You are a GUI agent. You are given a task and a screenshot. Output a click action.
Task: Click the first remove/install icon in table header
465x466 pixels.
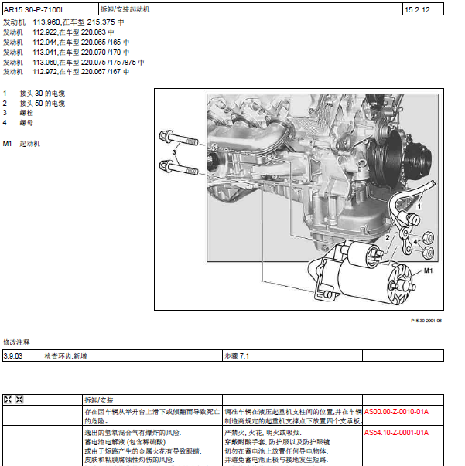click(8, 400)
